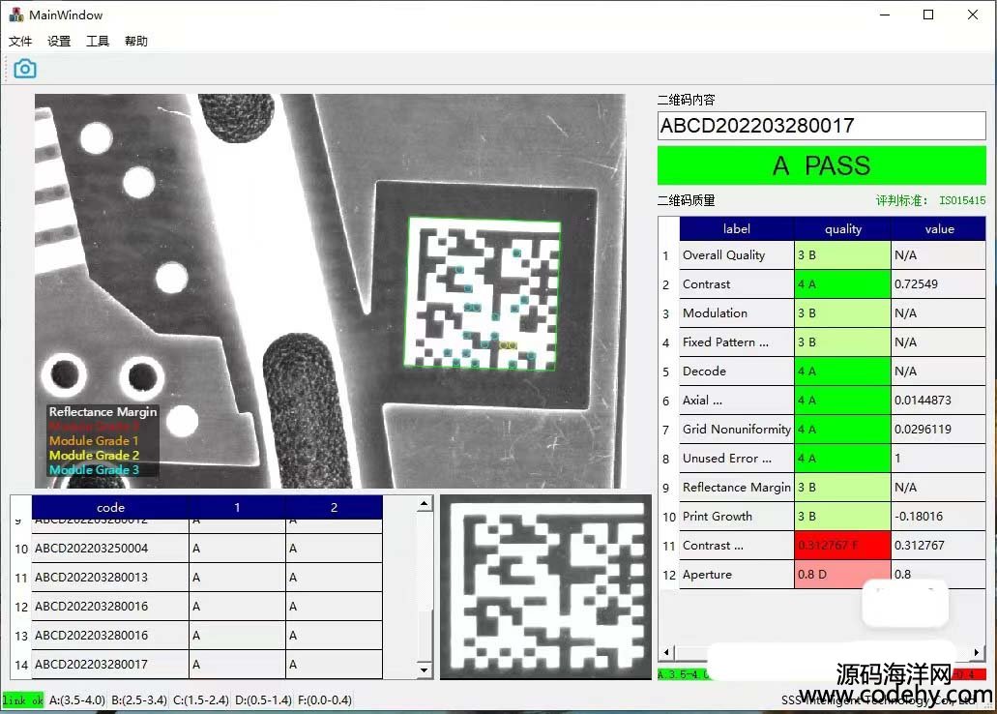Click the 二维码内容 text field

point(822,126)
